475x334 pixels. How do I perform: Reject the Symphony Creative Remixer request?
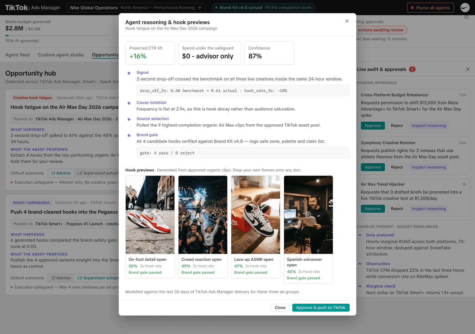click(x=397, y=167)
